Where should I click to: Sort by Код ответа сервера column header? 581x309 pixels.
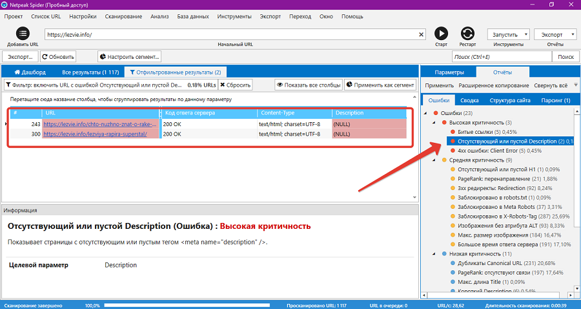pos(209,112)
